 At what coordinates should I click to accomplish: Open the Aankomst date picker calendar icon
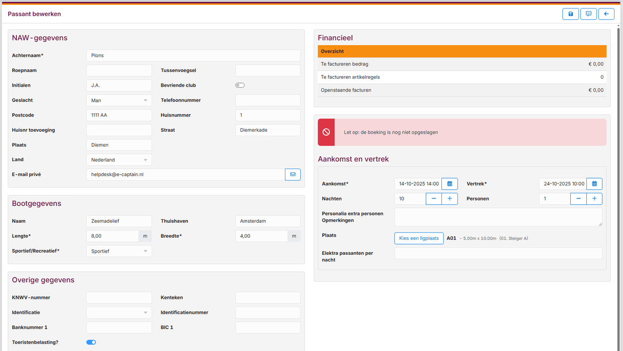[x=449, y=183]
